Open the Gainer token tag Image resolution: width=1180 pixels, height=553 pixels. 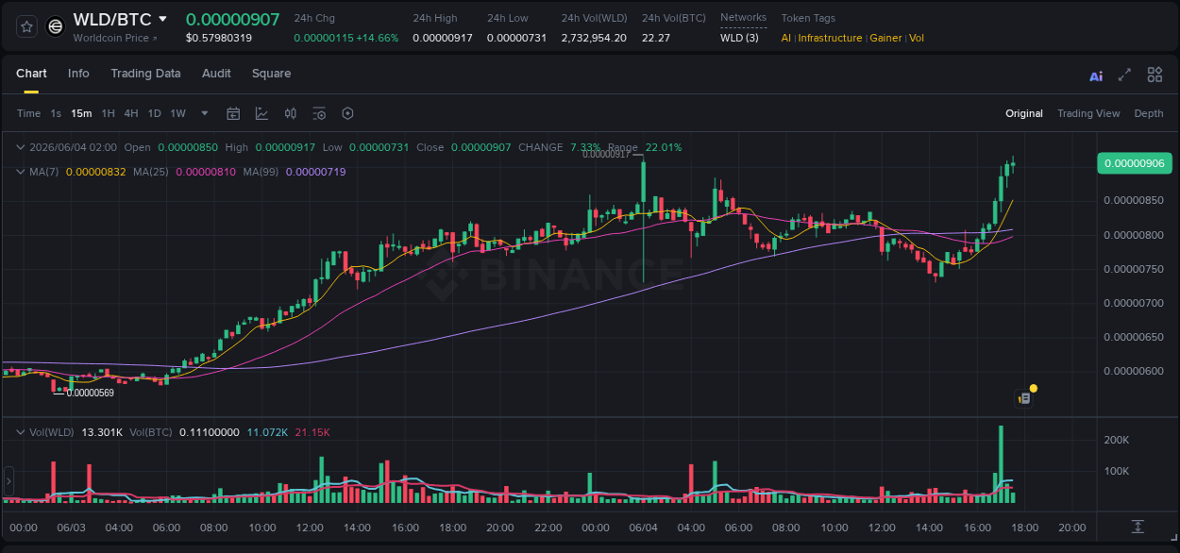click(885, 38)
